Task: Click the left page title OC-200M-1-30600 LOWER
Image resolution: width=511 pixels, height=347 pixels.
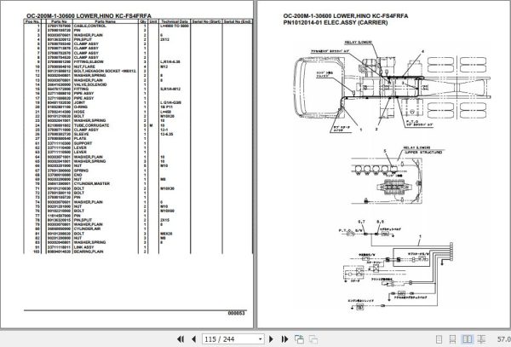Action: click(x=89, y=15)
